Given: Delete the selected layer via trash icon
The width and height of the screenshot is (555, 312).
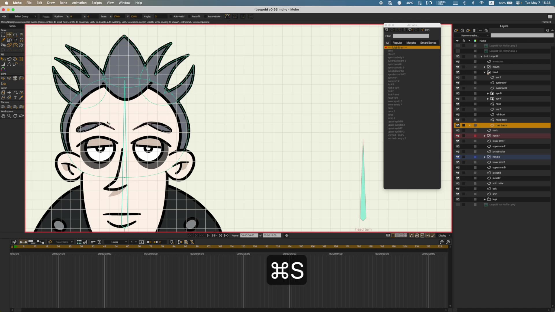Looking at the screenshot, I should tap(474, 30).
